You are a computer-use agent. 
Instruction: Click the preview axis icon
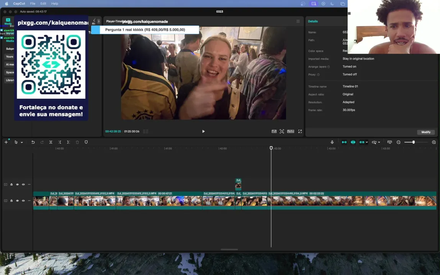click(374, 142)
